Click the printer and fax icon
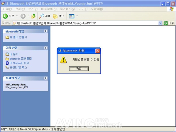Screen dimensions: 176x132 click(x=7, y=68)
